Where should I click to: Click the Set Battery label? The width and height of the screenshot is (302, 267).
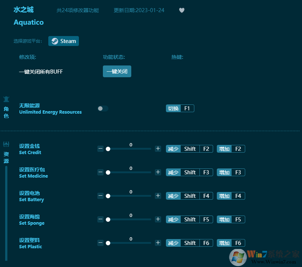tap(31, 200)
